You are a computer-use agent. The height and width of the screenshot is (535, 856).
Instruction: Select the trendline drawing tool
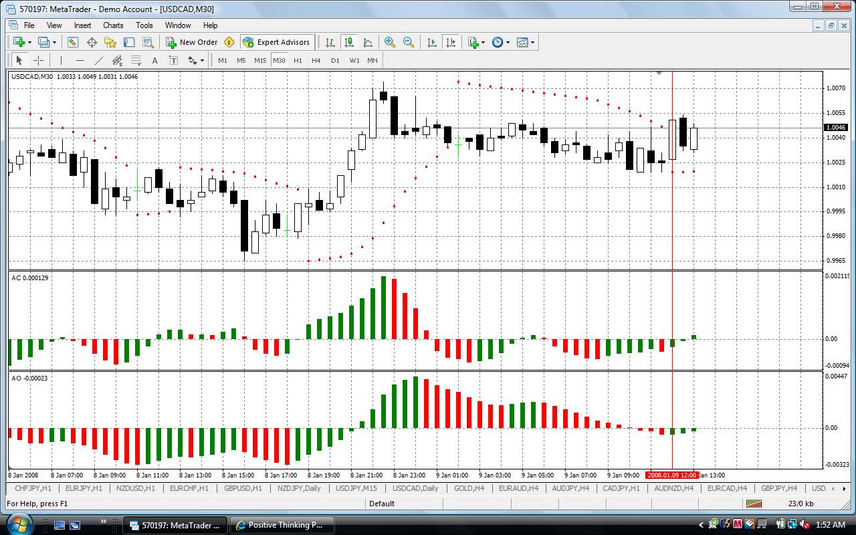coord(98,60)
